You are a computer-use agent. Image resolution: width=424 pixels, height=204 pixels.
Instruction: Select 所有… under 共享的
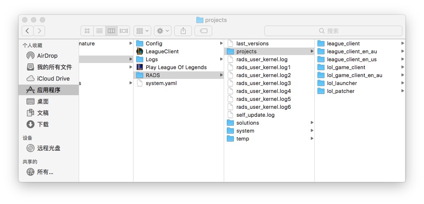[49, 172]
